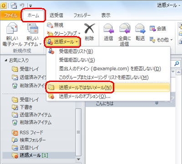Click the Outlook application icon in title bar
The width and height of the screenshot is (182, 164).
tap(4, 5)
